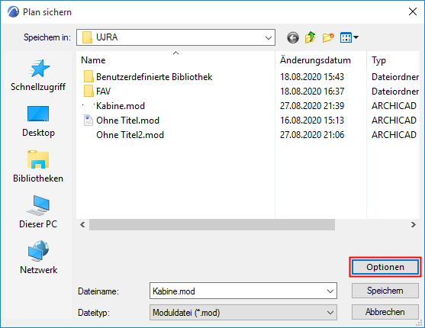Click the back navigation arrow icon
The height and width of the screenshot is (328, 425).
click(293, 37)
